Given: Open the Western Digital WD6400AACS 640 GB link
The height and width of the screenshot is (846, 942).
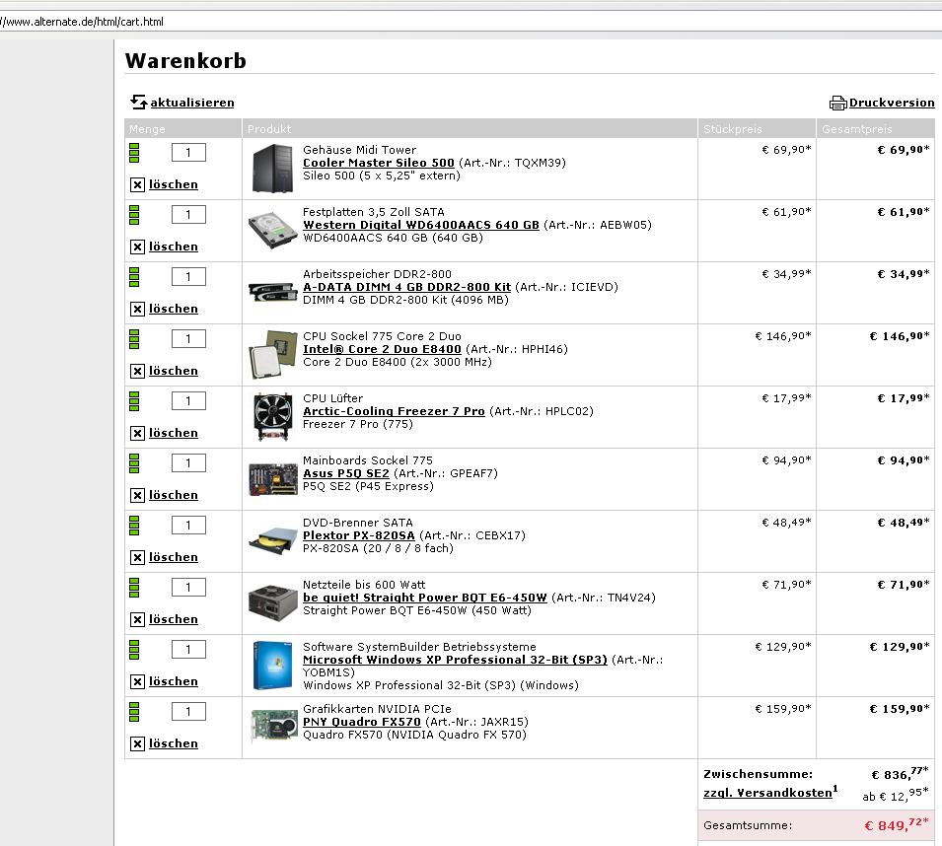Looking at the screenshot, I should point(421,225).
